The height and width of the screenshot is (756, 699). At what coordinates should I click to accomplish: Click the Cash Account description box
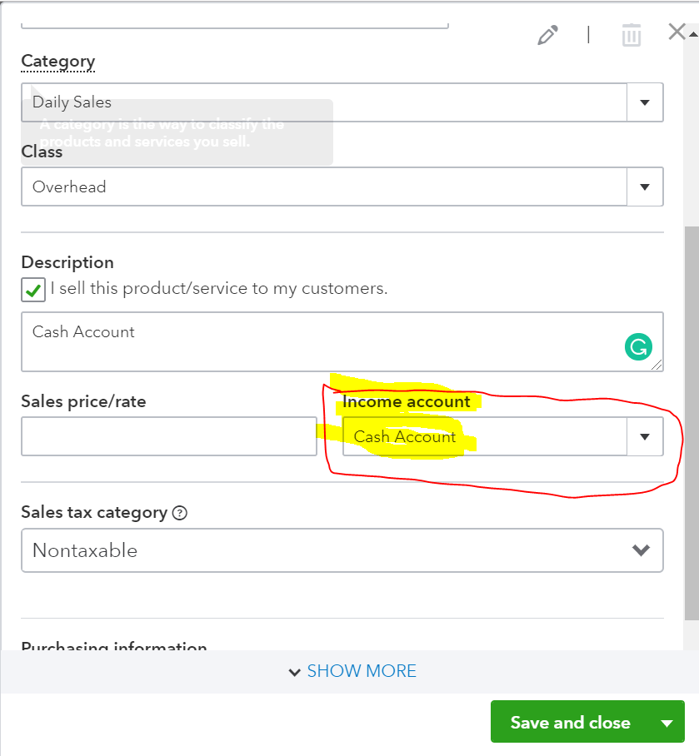point(325,341)
